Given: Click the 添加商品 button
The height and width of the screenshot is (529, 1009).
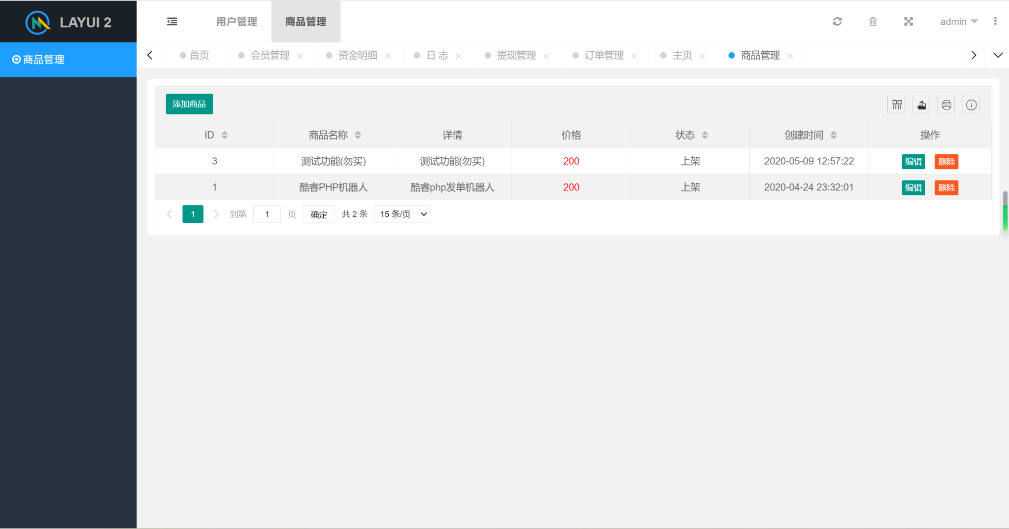Looking at the screenshot, I should 189,104.
